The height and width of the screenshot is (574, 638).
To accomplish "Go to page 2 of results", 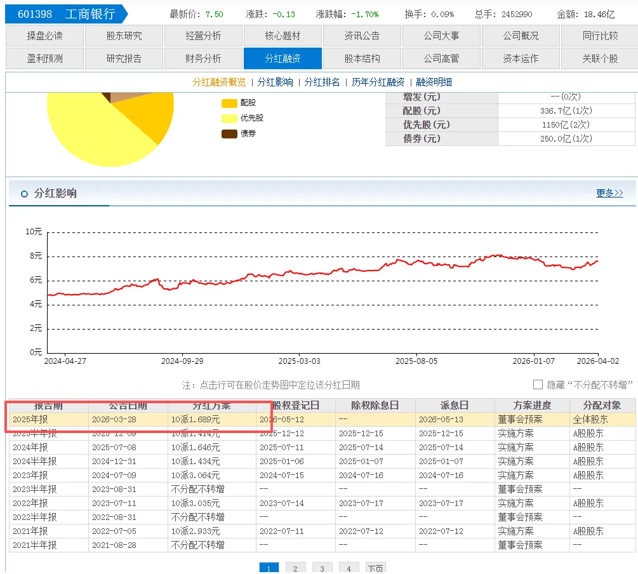I will click(295, 568).
